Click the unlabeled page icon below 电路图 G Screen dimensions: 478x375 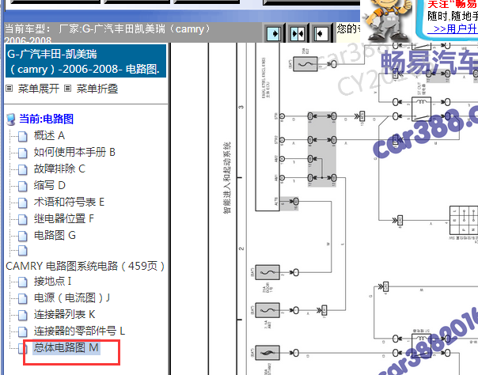(x=23, y=251)
